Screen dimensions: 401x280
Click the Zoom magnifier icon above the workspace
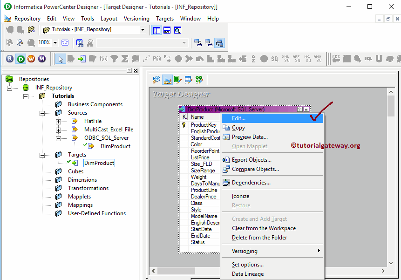click(156, 79)
